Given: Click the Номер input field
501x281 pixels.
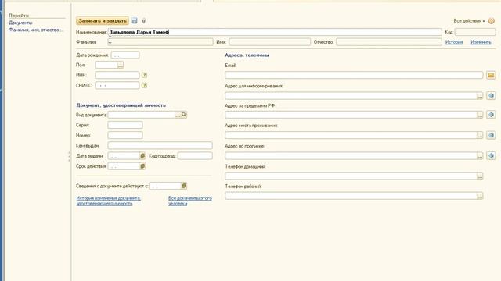Looking at the screenshot, I should pyautogui.click(x=125, y=135).
